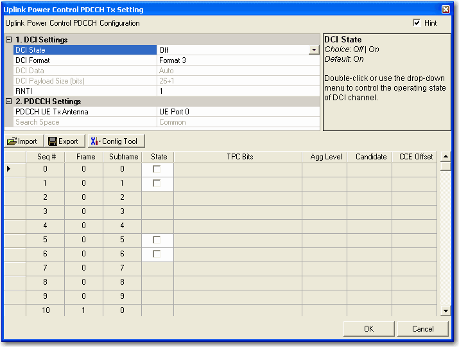Tick the State checkbox for Seq 6

pos(157,254)
